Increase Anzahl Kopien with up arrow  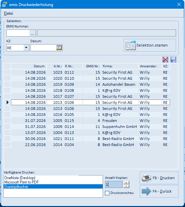point(126,183)
